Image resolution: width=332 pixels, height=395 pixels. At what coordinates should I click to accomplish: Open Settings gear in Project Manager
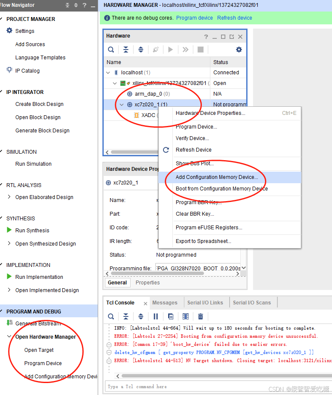coord(9,31)
